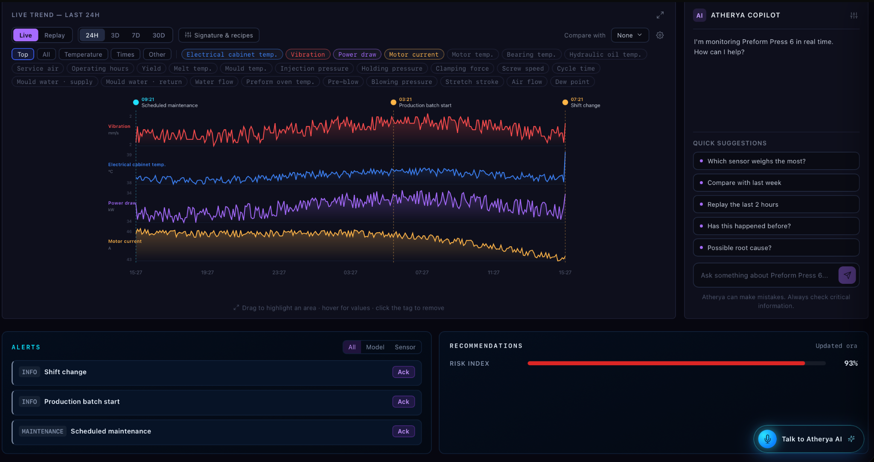Choose 'Has this happened before?' suggestion

tap(776, 226)
